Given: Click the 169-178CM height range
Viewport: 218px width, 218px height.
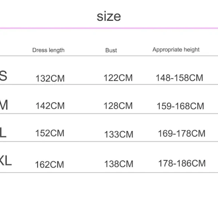Looking at the screenshot, I should [181, 133].
